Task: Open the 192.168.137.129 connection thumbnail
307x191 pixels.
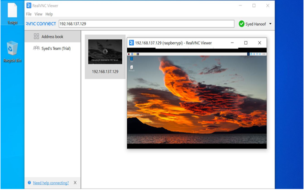Action: tap(105, 52)
